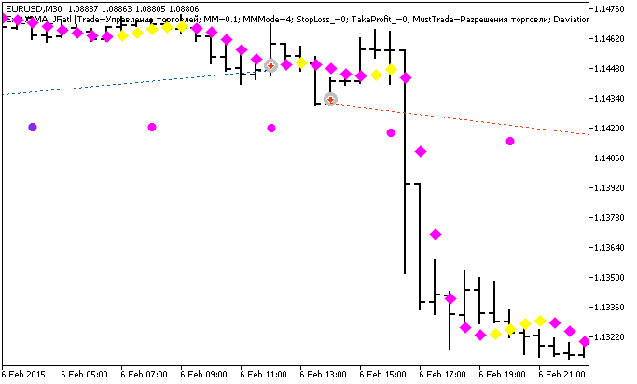The height and width of the screenshot is (384, 637).
Task: Click the 1.13640 price scale label
Action: [x=609, y=248]
